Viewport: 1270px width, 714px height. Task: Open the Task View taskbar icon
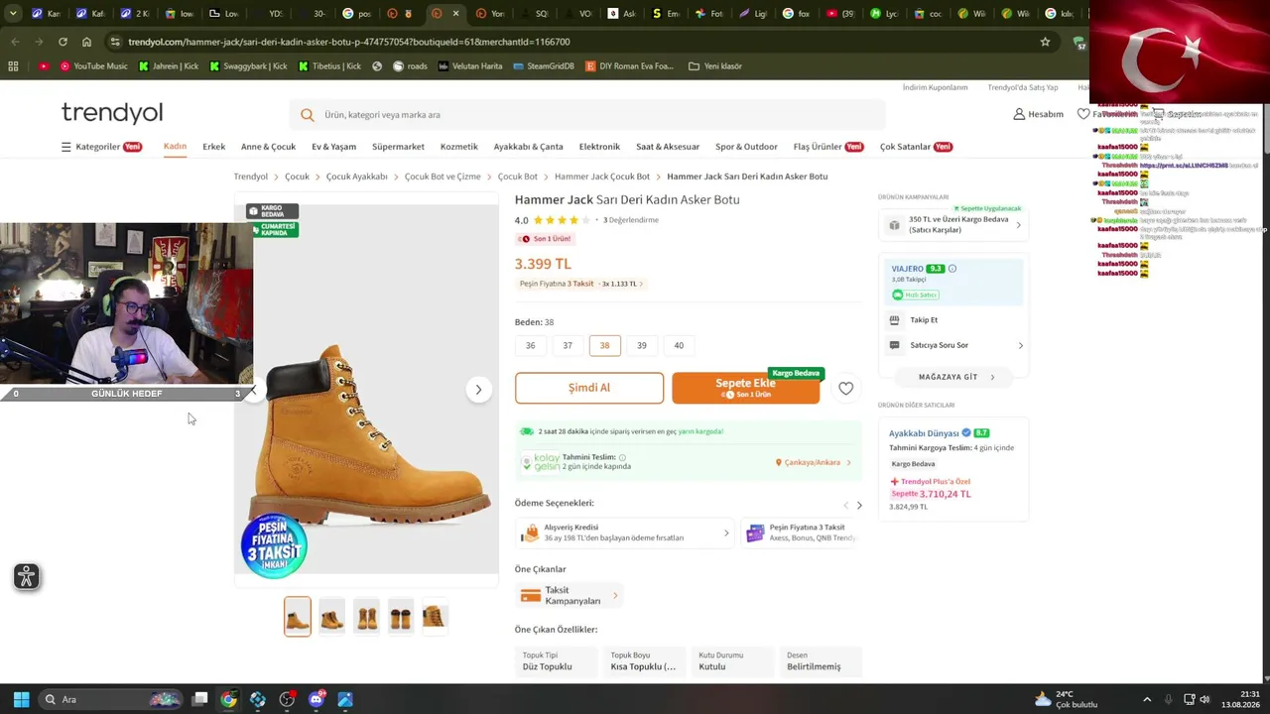199,699
